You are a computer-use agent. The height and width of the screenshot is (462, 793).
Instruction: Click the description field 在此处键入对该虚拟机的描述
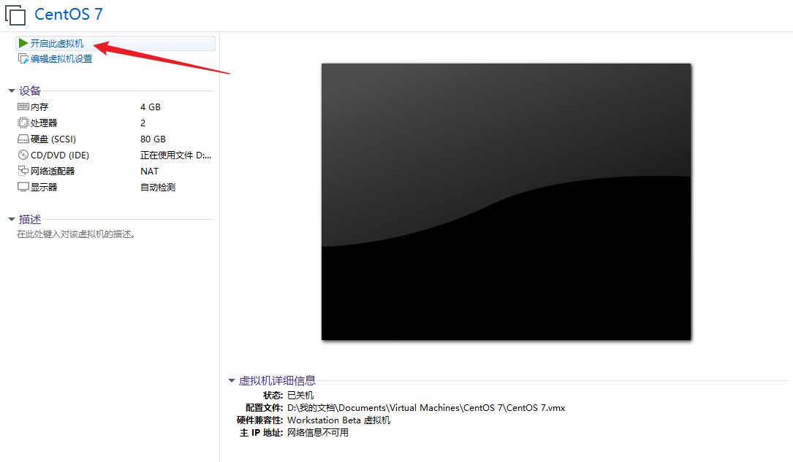point(76,234)
